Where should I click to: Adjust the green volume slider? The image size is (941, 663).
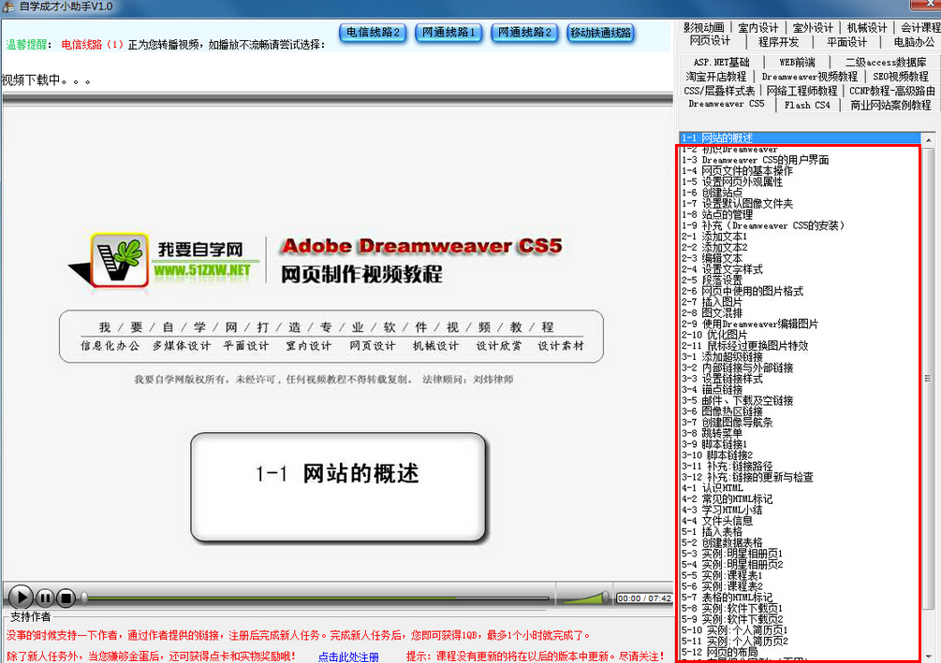click(x=585, y=598)
